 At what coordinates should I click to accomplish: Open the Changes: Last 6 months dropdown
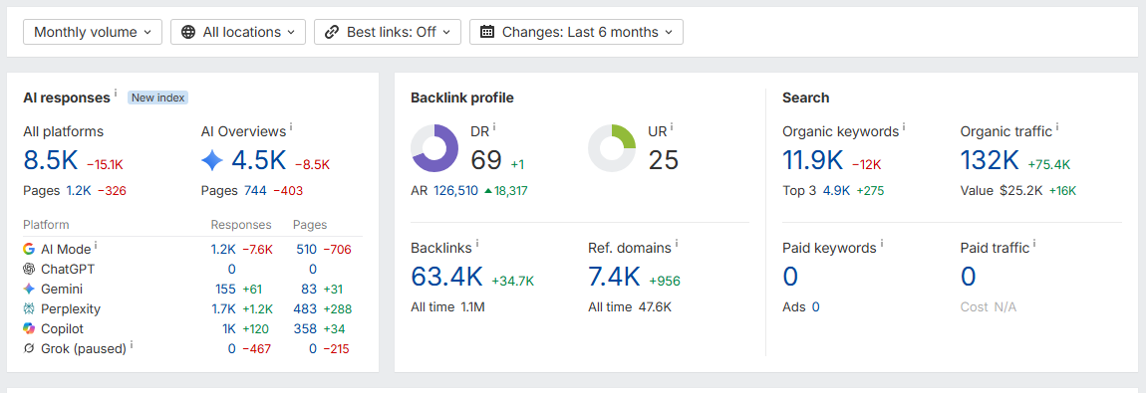pyautogui.click(x=576, y=32)
